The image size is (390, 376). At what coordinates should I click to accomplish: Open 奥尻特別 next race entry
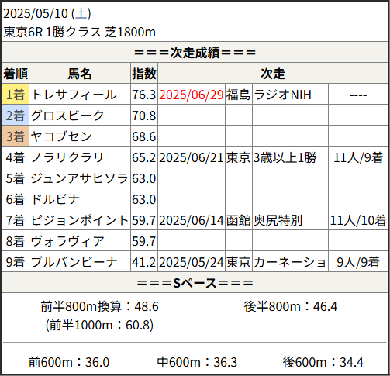[278, 220]
